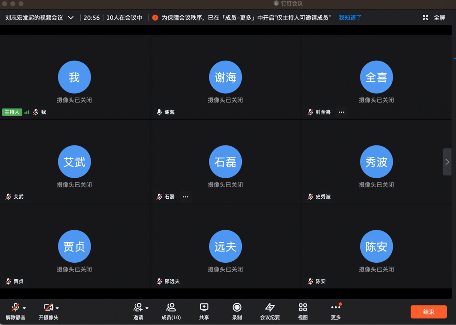Screen dimensions: 456x325
Task: Click the 我知道了 link
Action: 350,18
